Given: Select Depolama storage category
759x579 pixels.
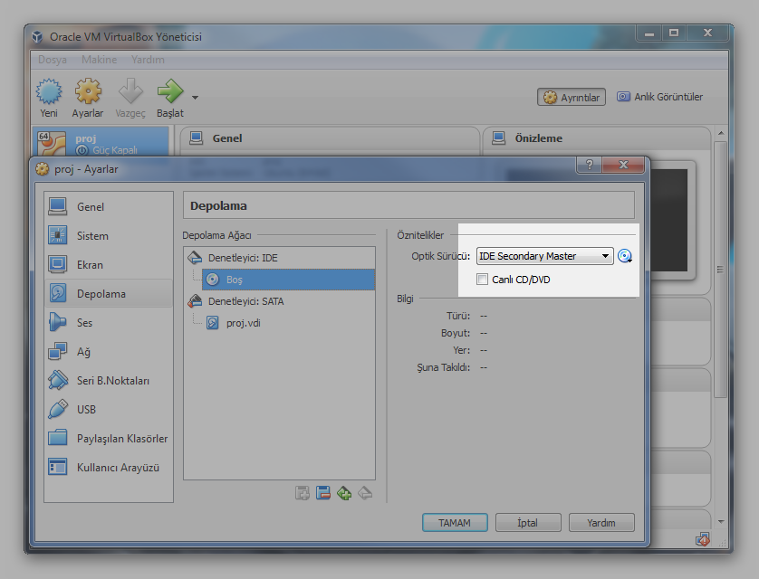Looking at the screenshot, I should tap(109, 294).
